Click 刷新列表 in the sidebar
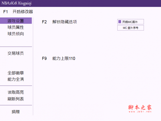Screen dimensions: 161x121 click(x=16, y=99)
